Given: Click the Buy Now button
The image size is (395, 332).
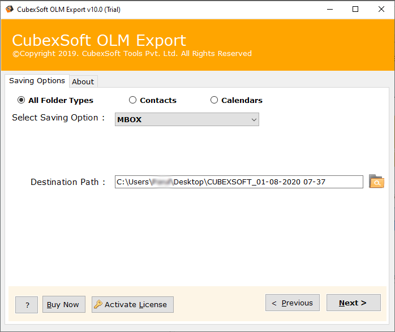Looking at the screenshot, I should coord(64,304).
